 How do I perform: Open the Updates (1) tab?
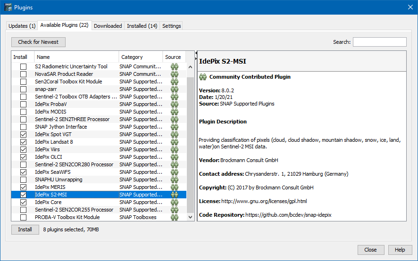(x=22, y=26)
